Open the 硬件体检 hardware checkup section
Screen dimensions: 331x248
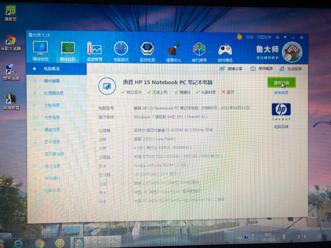pyautogui.click(x=40, y=51)
